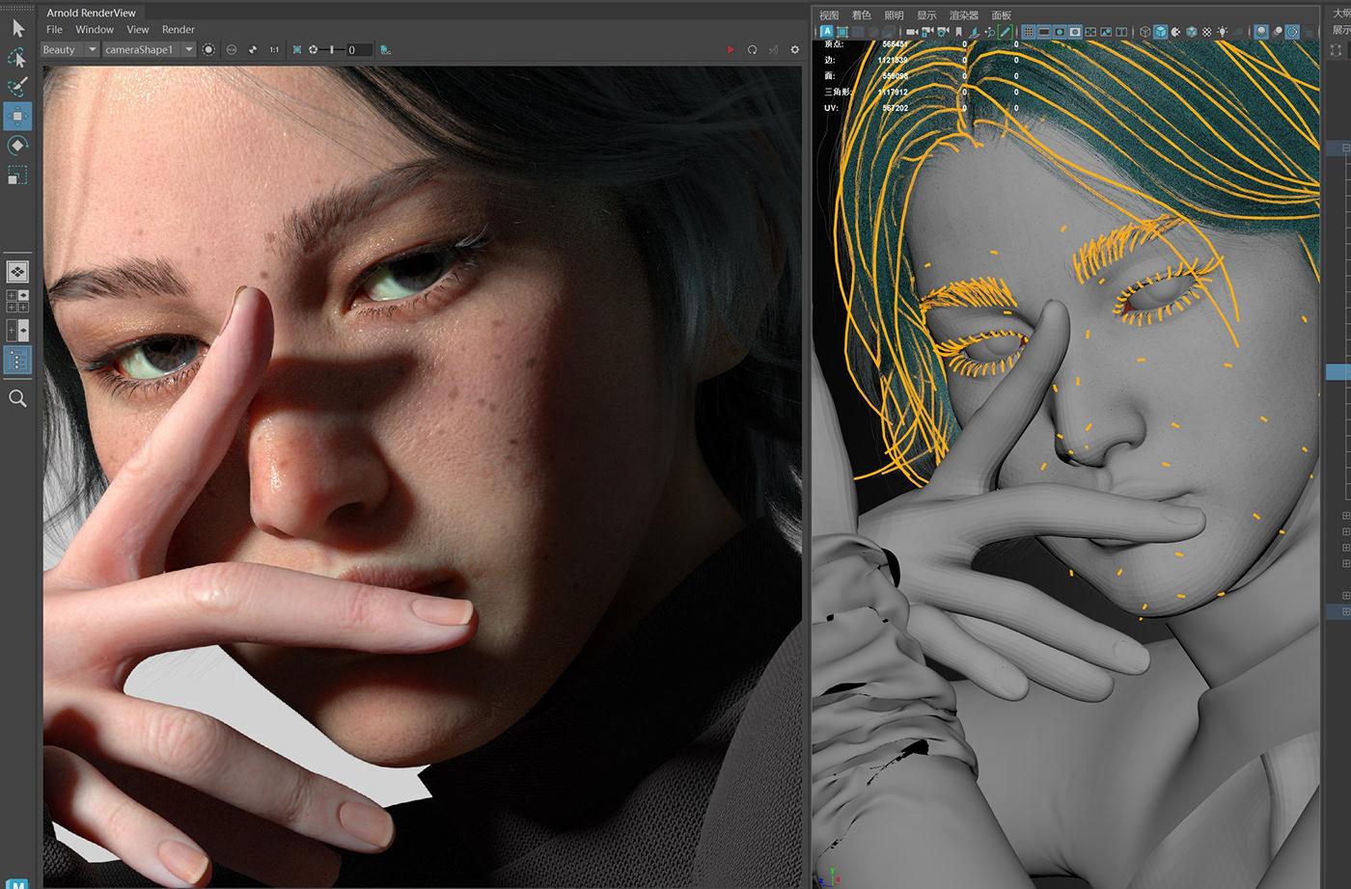This screenshot has height=889, width=1351.
Task: Click the magnifying glass search icon
Action: tap(17, 398)
